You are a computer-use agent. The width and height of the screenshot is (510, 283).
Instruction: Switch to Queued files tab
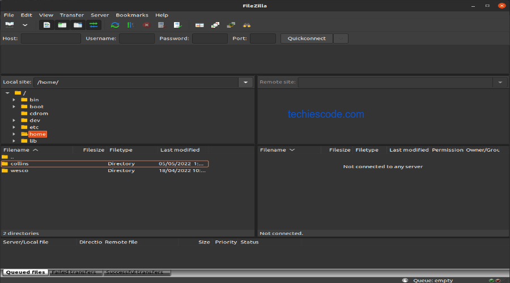(x=25, y=272)
